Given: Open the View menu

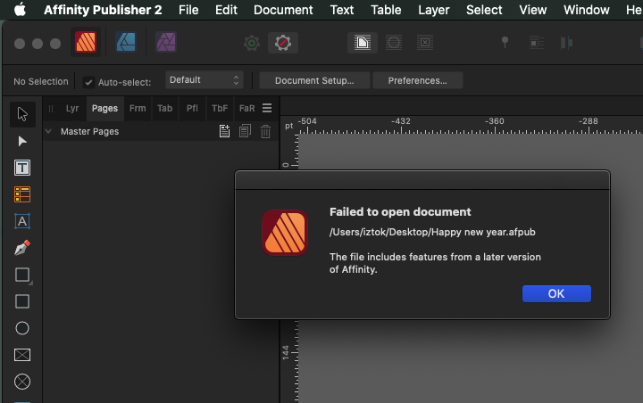Looking at the screenshot, I should tap(533, 10).
